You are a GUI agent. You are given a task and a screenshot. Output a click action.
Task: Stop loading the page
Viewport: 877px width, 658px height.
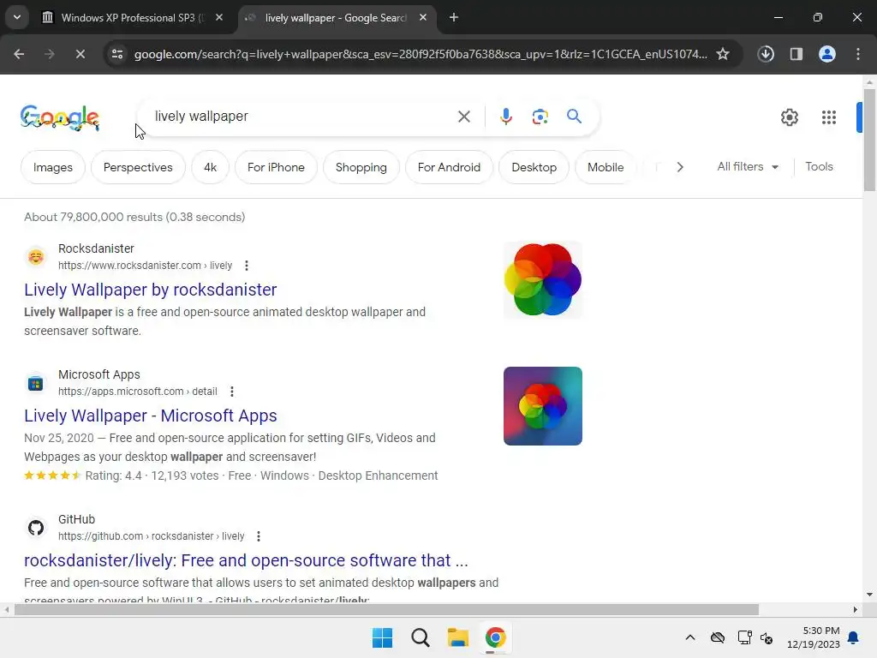(x=80, y=54)
